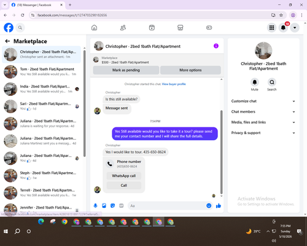Image resolution: width=307 pixels, height=246 pixels.
Task: Open India conversation in chat list
Action: click(x=41, y=89)
